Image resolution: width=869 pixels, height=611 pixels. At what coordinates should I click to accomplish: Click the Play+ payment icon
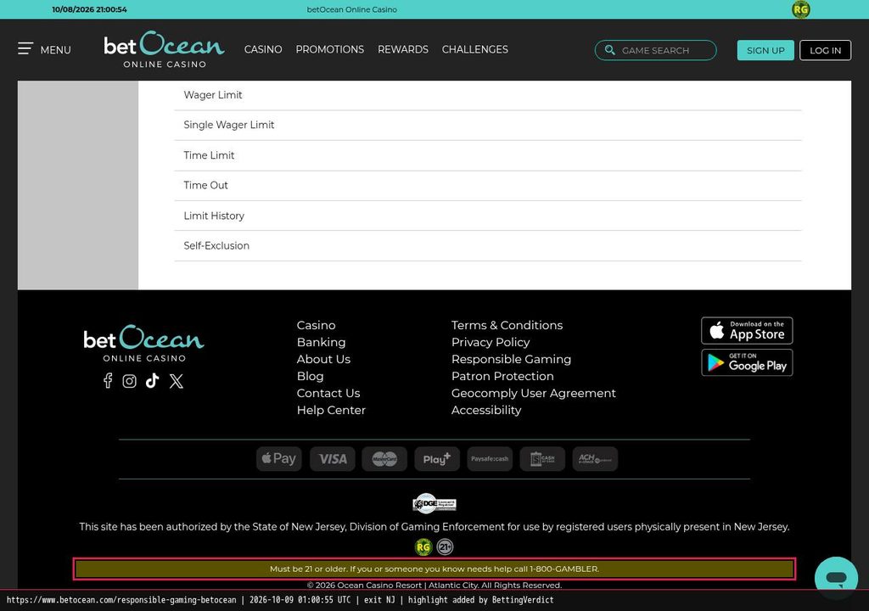(437, 459)
